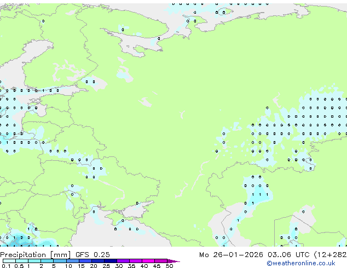
Task: Click the weatheronline.co.uk copyright link
Action: click(x=301, y=263)
